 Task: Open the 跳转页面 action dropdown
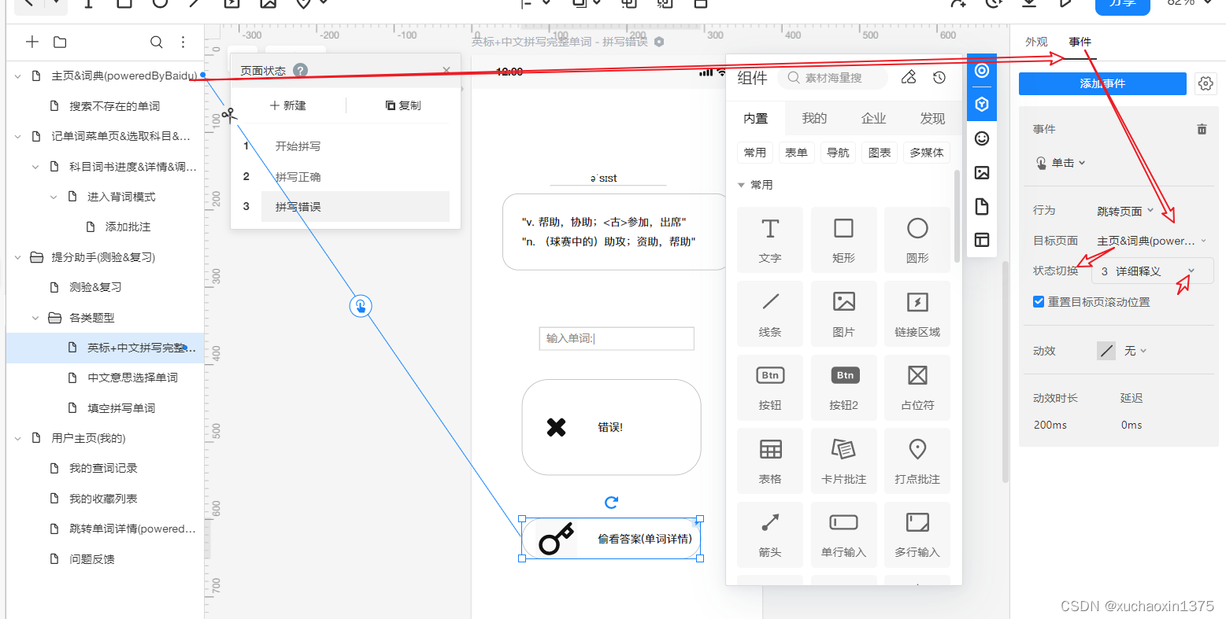[1125, 211]
